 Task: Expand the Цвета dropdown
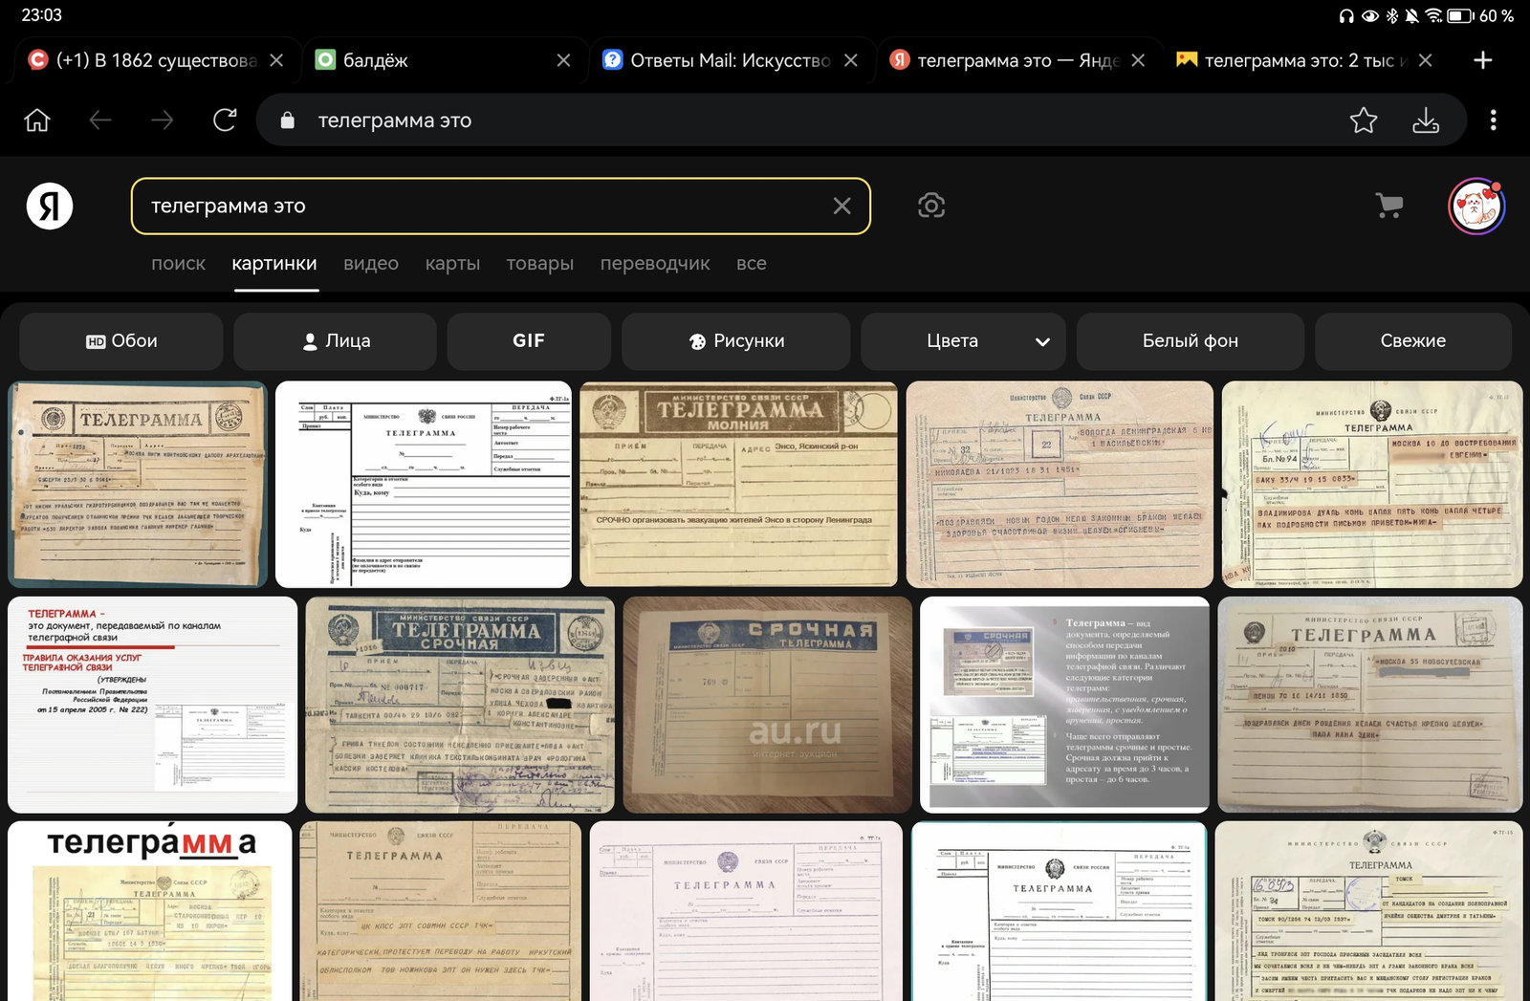(963, 341)
